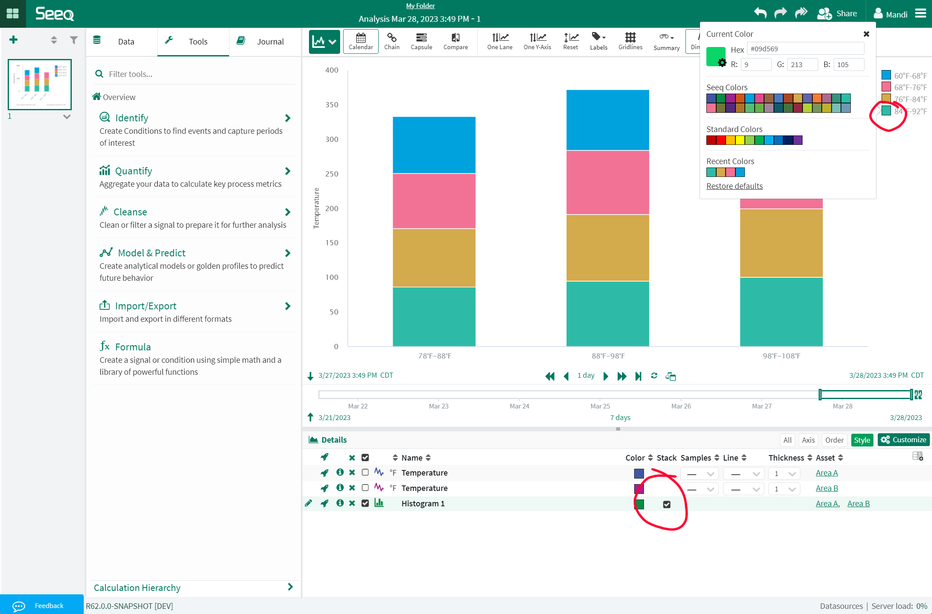Screen dimensions: 932x614
Task: Toggle Gridlines in the toolbar
Action: (x=630, y=41)
